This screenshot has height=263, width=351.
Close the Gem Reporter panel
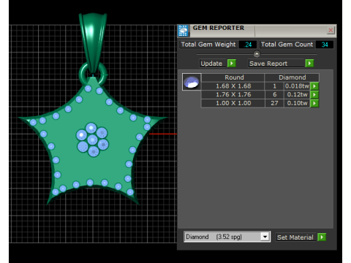(x=331, y=30)
